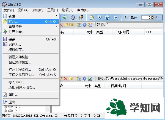Click the red X Delete icon in local files toolbar
This screenshot has height=120, width=165.
(x=66, y=79)
